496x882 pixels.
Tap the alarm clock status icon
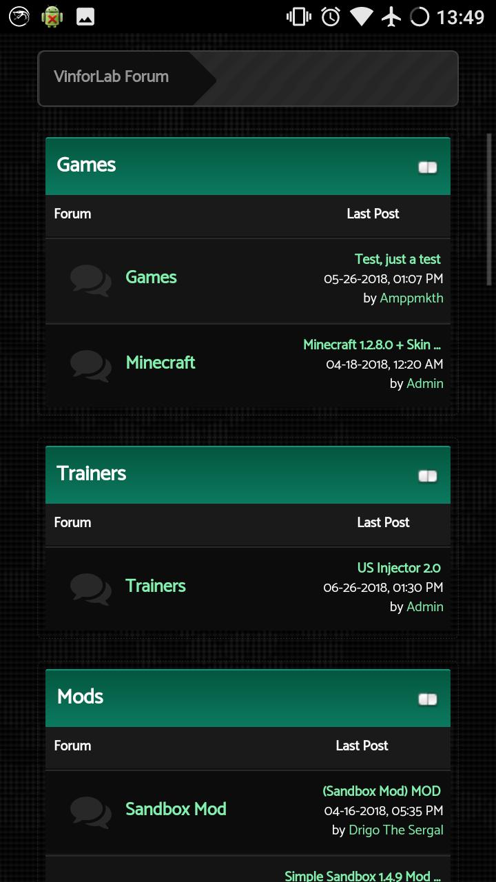[x=331, y=17]
